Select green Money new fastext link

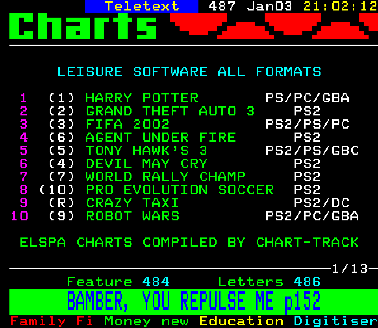(146, 321)
